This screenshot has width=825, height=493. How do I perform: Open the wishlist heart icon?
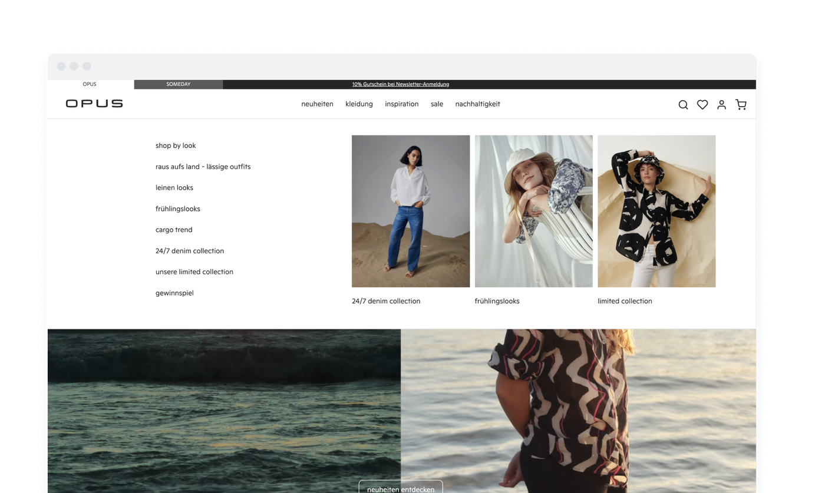coord(702,104)
